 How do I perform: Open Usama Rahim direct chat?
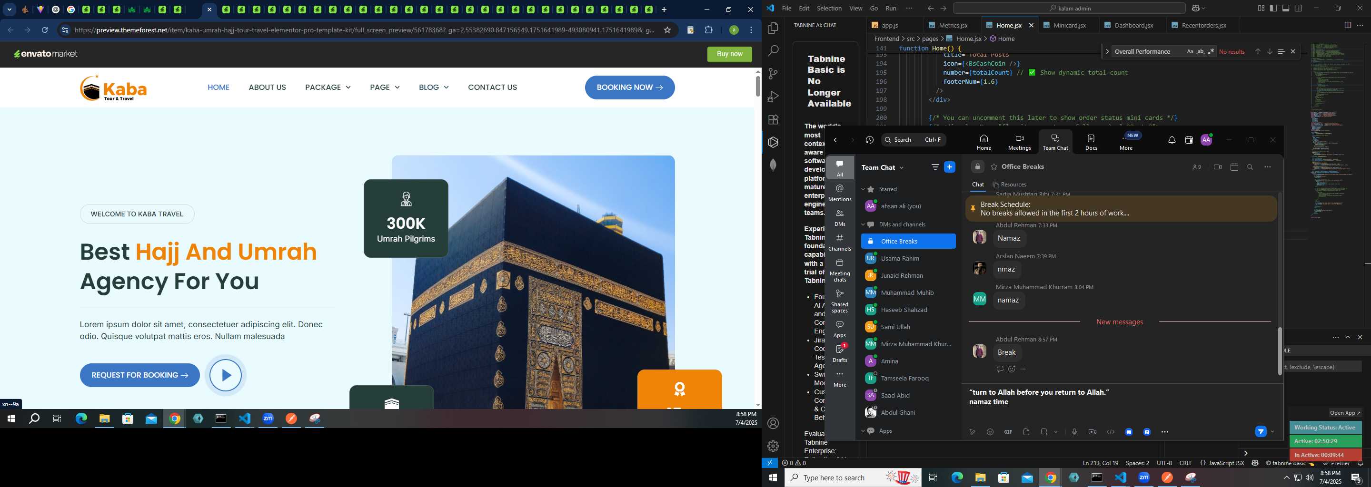pos(908,258)
